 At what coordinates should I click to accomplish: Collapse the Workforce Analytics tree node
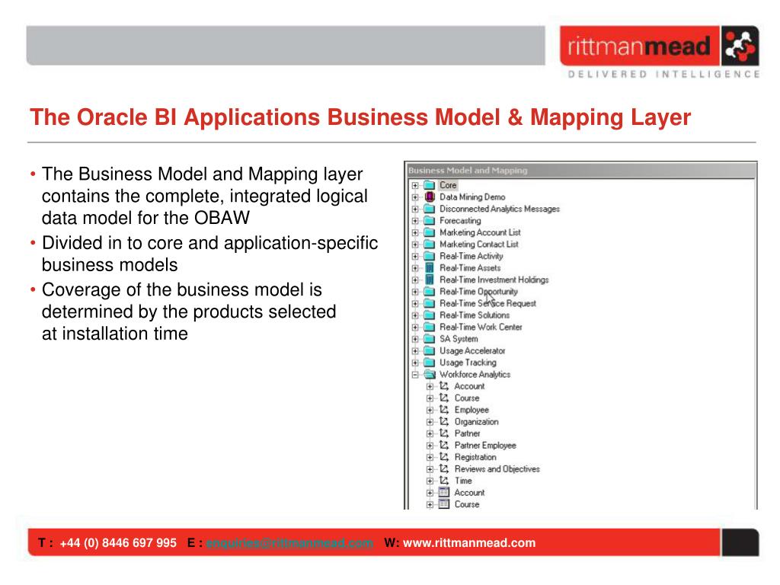(415, 375)
